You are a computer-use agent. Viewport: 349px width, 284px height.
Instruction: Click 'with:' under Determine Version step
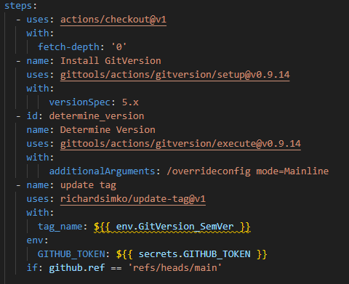40,158
